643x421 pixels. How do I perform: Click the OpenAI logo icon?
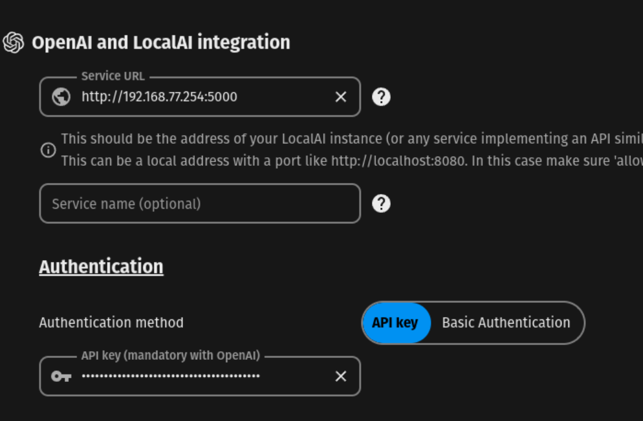(13, 43)
